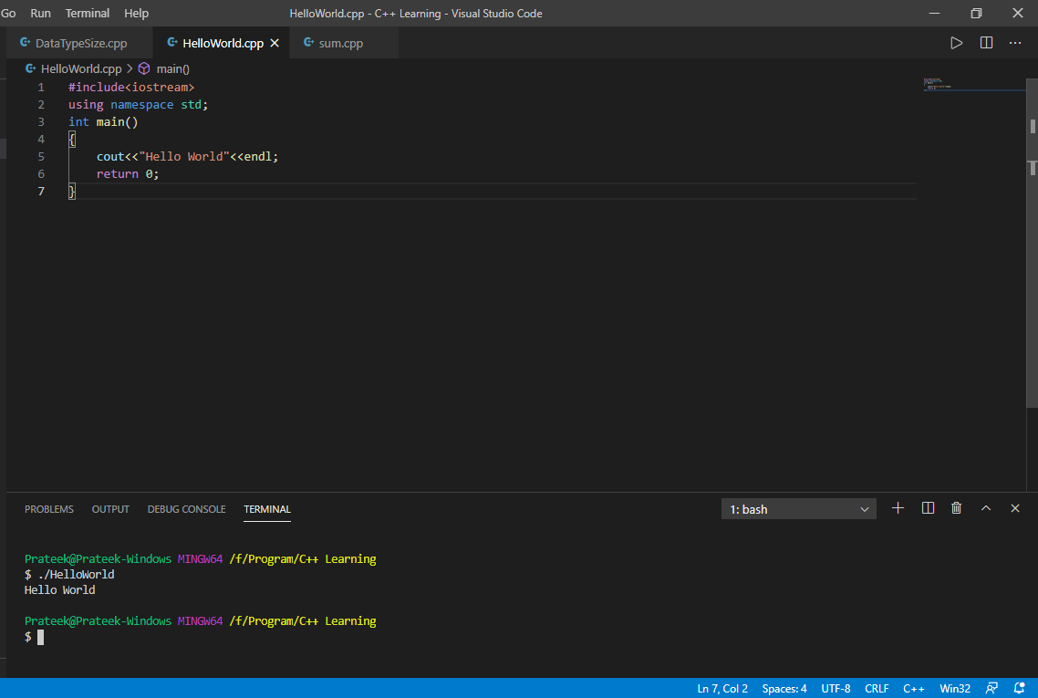
Task: Click the ./HelloWorld command in terminal
Action: (x=76, y=574)
